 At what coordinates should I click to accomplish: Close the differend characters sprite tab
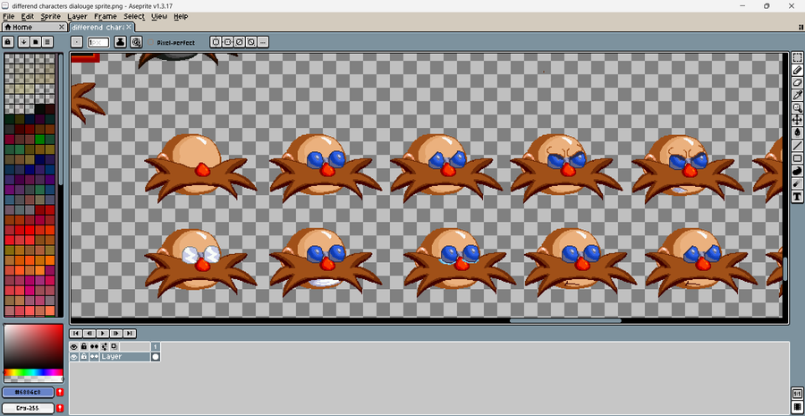[x=129, y=27]
